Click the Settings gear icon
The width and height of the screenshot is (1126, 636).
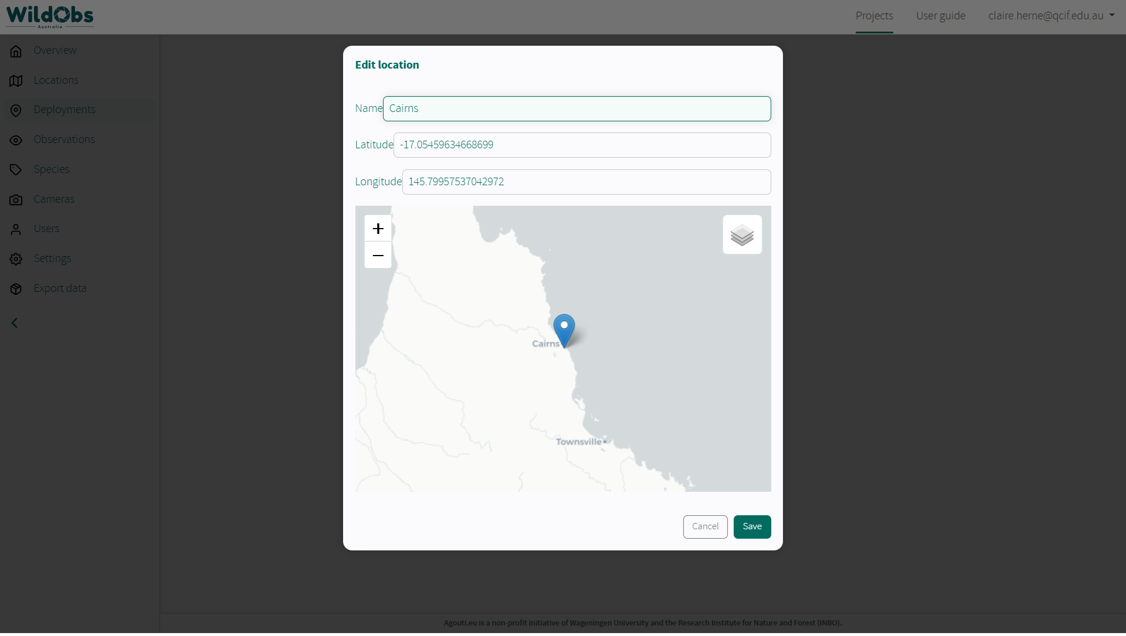(x=16, y=259)
